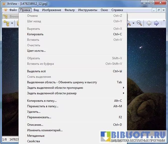Restore the inner document window

158,10
